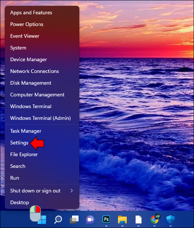Open Task View on the taskbar

pos(74,220)
